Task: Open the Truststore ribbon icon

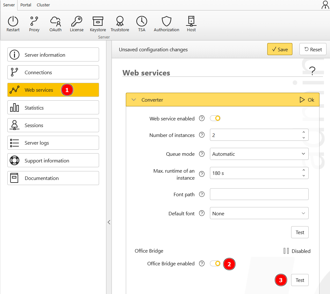Action: pos(120,22)
